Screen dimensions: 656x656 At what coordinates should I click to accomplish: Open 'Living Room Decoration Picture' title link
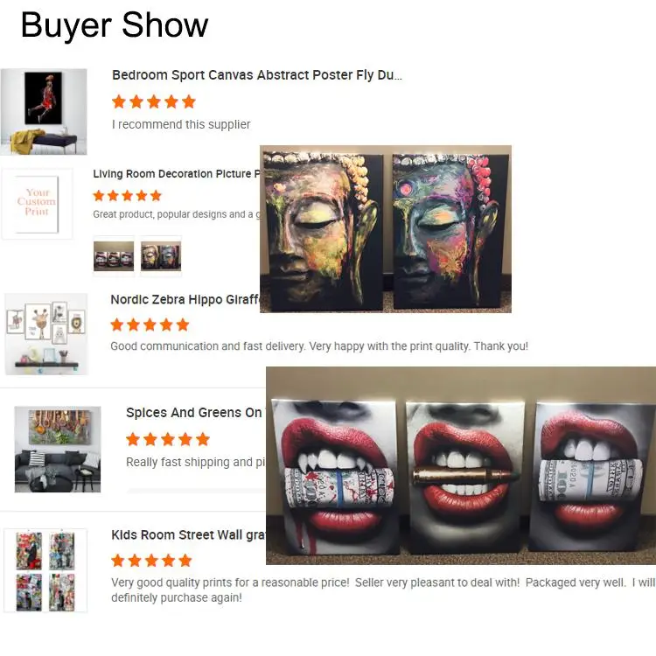[x=176, y=174]
